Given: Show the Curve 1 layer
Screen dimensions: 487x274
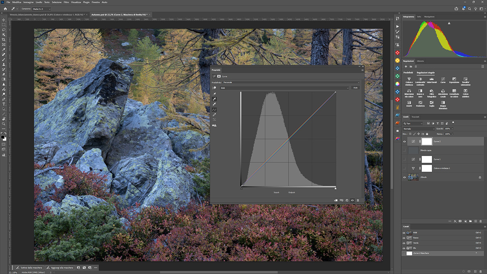Looking at the screenshot, I should coord(404,159).
